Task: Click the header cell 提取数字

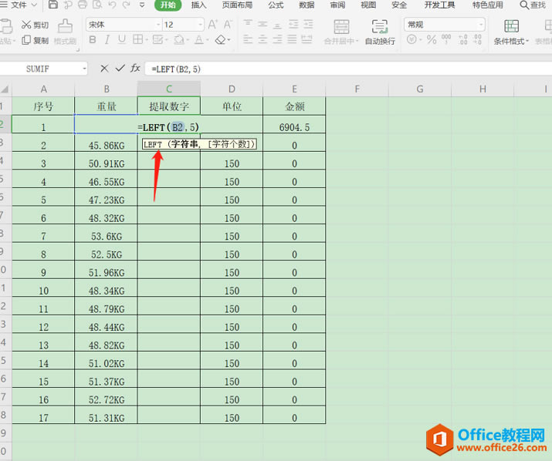Action: [169, 106]
